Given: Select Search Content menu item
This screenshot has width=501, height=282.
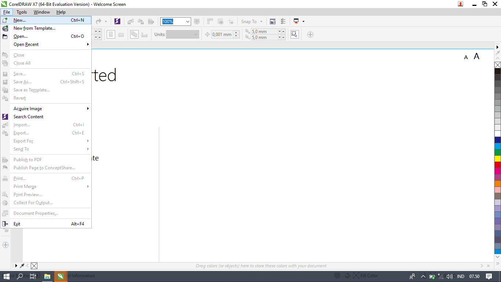Looking at the screenshot, I should click(x=46, y=117).
